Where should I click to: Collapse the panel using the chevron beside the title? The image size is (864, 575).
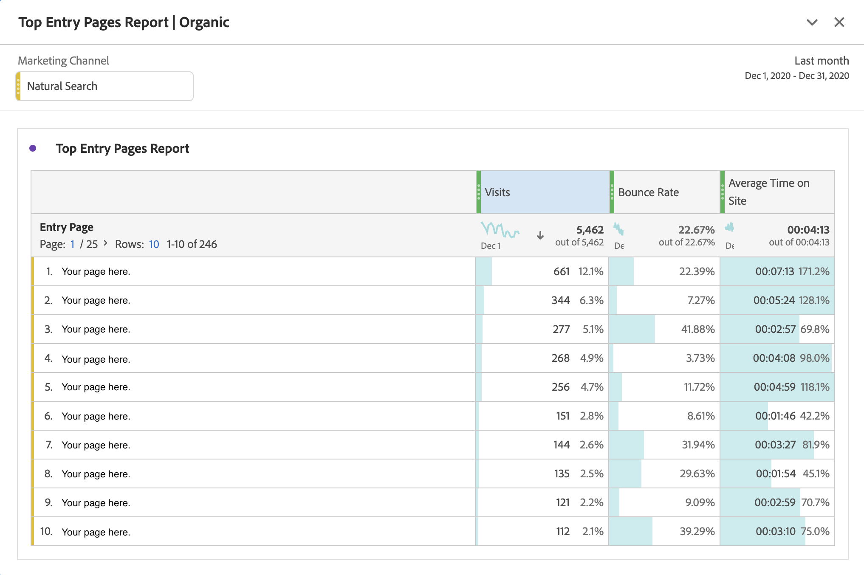[812, 22]
